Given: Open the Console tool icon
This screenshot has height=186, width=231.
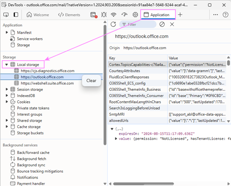Looking at the screenshot, I should (94, 15).
